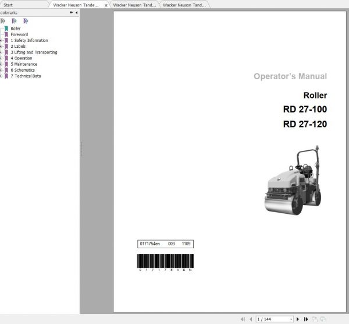This screenshot has width=349, height=324.
Task: Click the Foreword bookmark ribbon icon
Action: pos(6,34)
